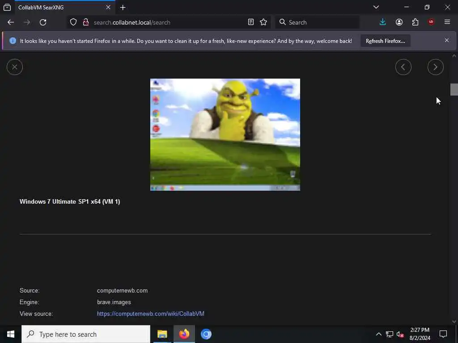Image resolution: width=458 pixels, height=343 pixels.
Task: Click the Firefox Search box
Action: coord(317,22)
